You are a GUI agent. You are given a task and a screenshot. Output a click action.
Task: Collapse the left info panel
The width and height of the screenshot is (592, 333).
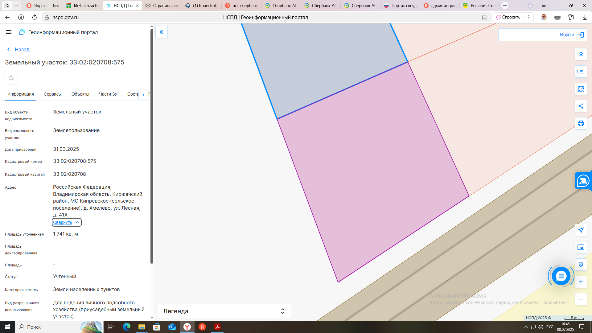(162, 32)
